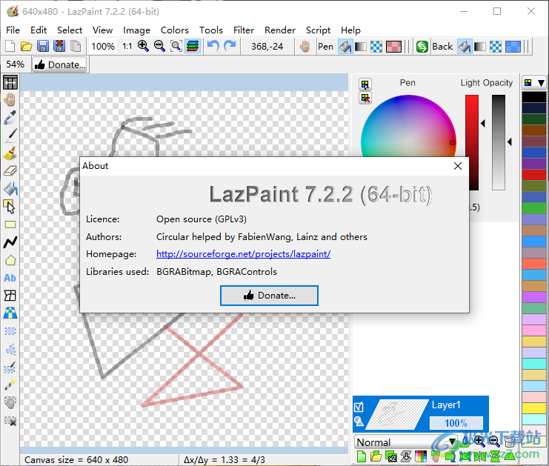Image resolution: width=549 pixels, height=466 pixels.
Task: Open a file with the folder icon
Action: coord(26,46)
